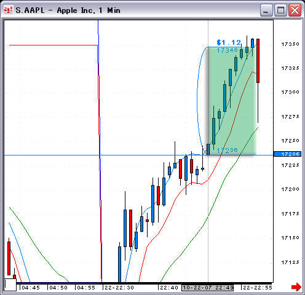
Task: Click the green shaded measurement rectangle
Action: [x=232, y=101]
